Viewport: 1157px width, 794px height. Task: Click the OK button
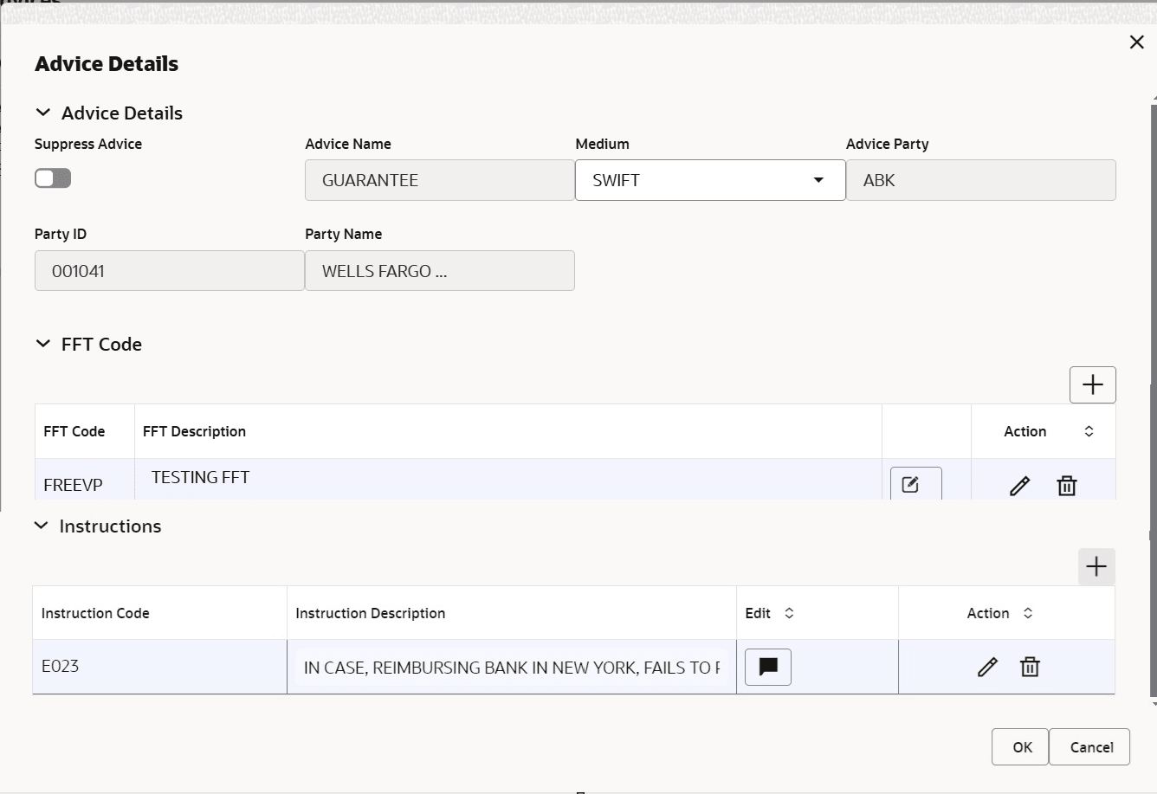point(1020,746)
